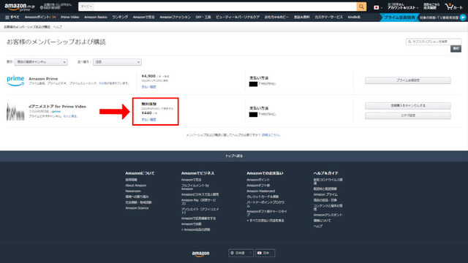Viewport: 468px width, 263px height.
Task: Open 注文履歴 in the header
Action: pyautogui.click(x=431, y=7)
